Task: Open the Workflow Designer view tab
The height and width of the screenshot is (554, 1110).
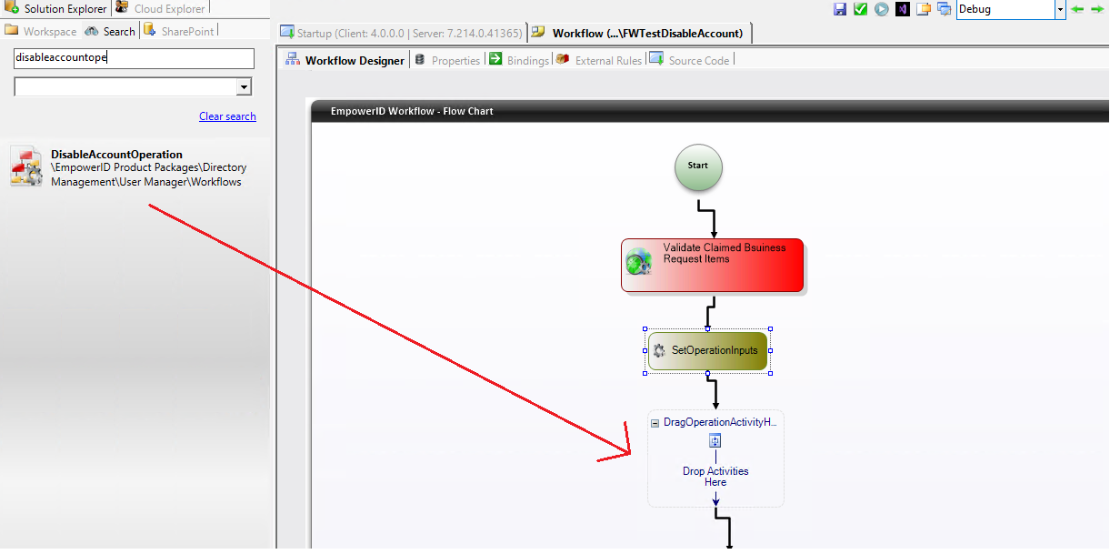Action: point(345,60)
